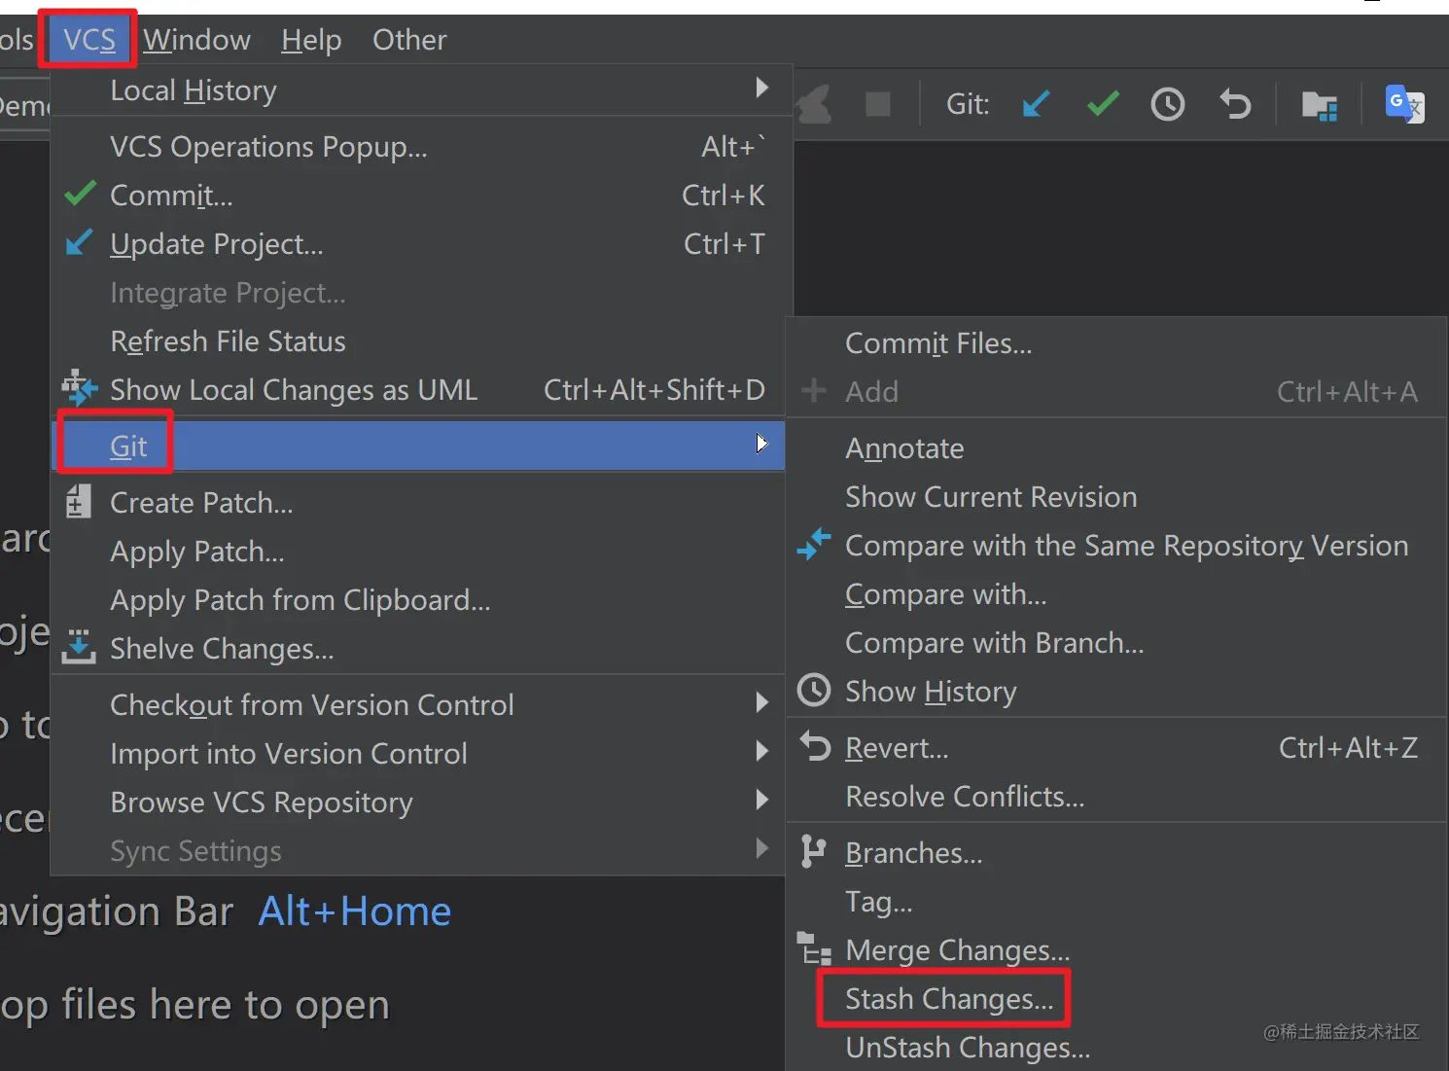Open Git history clock icon in toolbar
Screen dimensions: 1449x1071
pos(1168,103)
